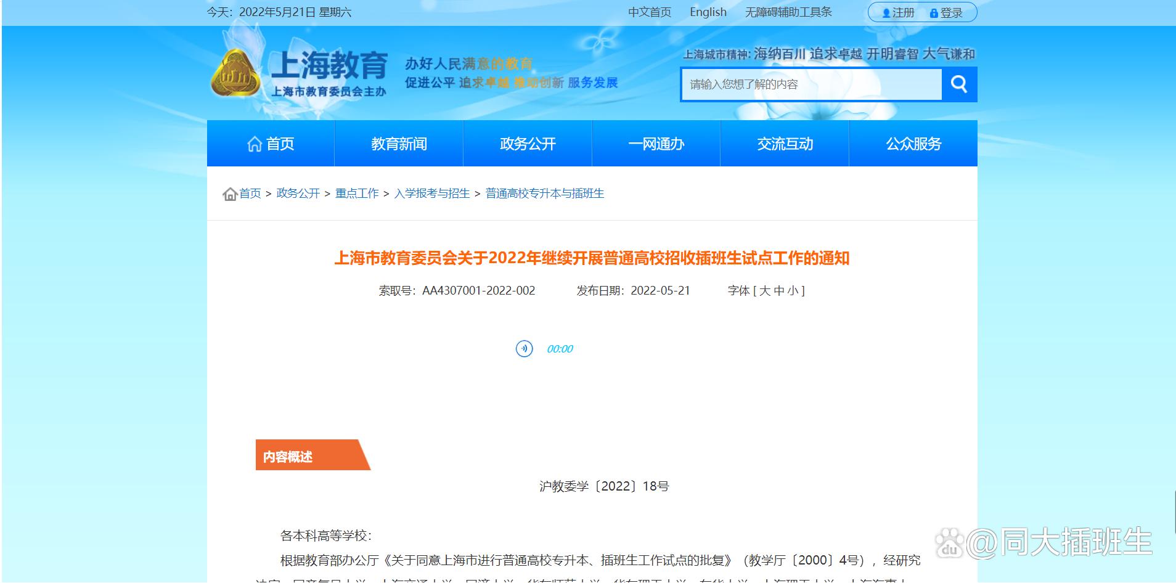Open the 一网通办 navigation menu

[656, 143]
